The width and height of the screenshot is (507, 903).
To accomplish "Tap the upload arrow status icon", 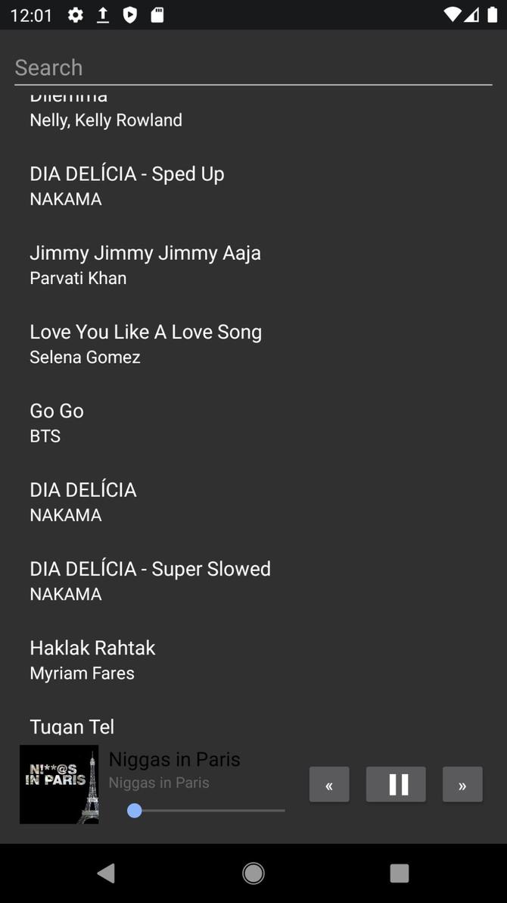I will (x=103, y=15).
